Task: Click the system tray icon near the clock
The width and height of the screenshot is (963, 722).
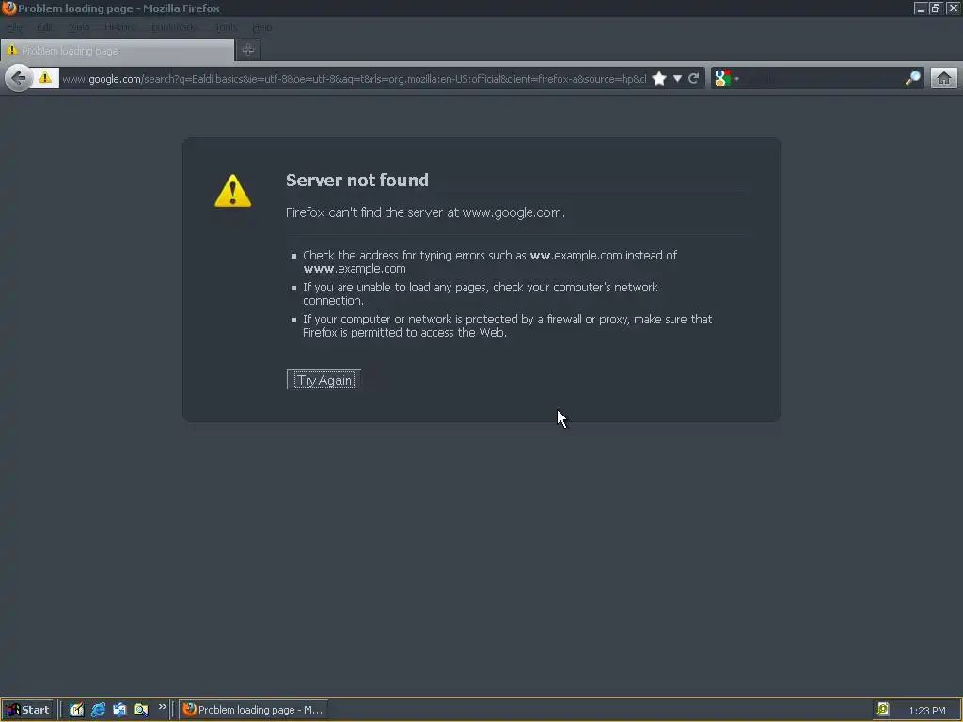Action: [882, 710]
